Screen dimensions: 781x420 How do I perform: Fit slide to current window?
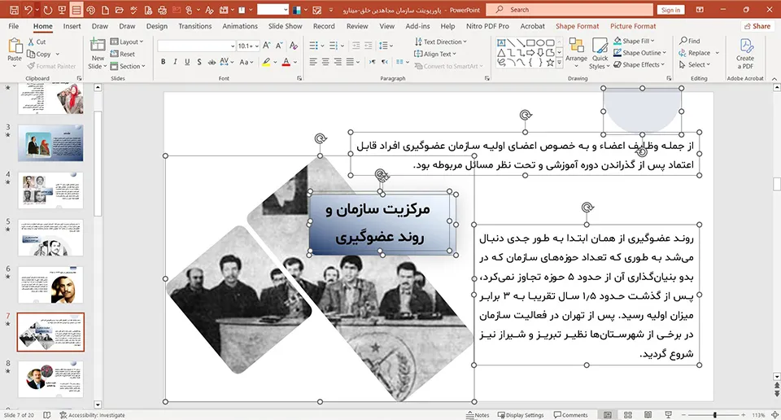[x=775, y=415]
